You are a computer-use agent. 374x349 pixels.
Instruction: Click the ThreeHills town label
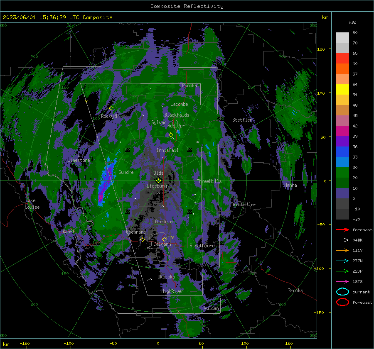[x=209, y=181]
